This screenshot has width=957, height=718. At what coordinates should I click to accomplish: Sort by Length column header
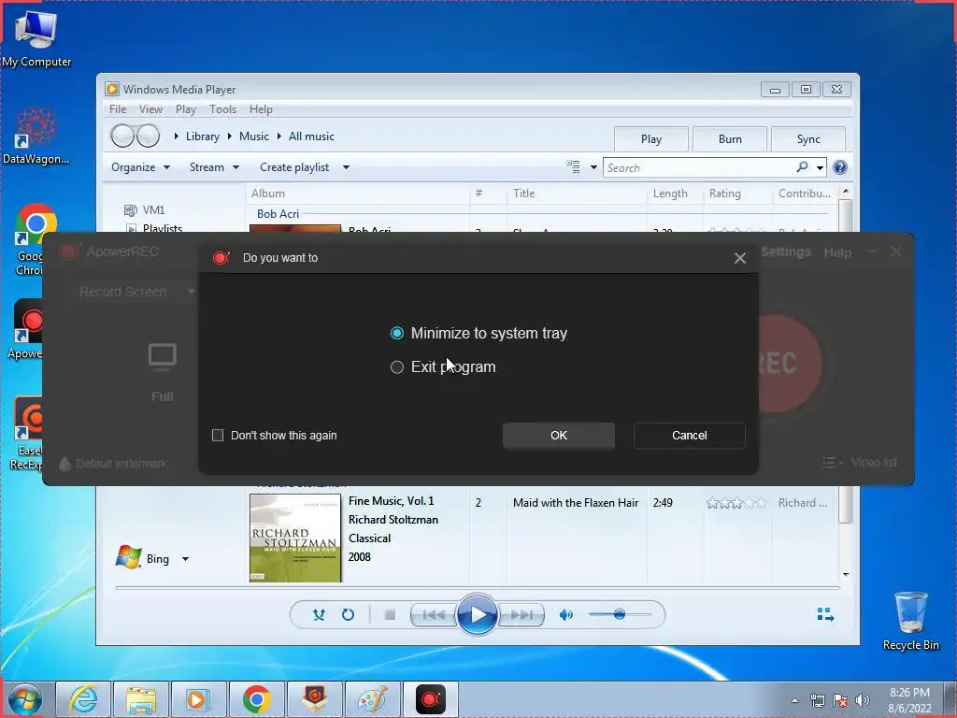[x=670, y=194]
